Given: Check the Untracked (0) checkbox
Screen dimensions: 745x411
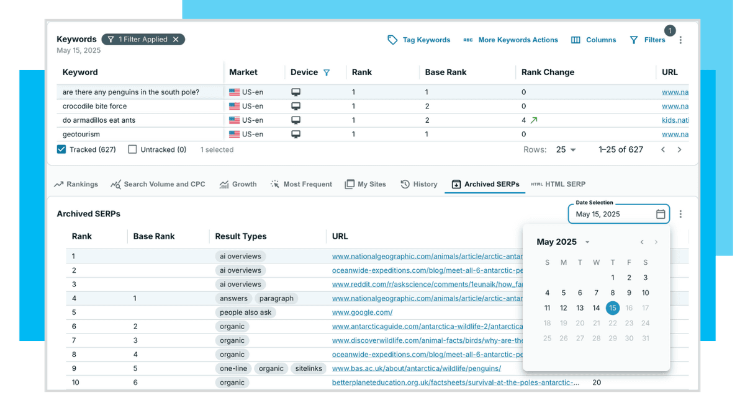Looking at the screenshot, I should [132, 149].
